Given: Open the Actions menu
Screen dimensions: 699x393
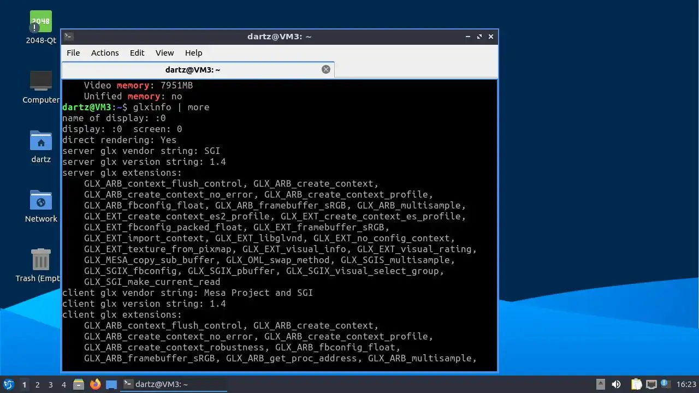Looking at the screenshot, I should 105,53.
